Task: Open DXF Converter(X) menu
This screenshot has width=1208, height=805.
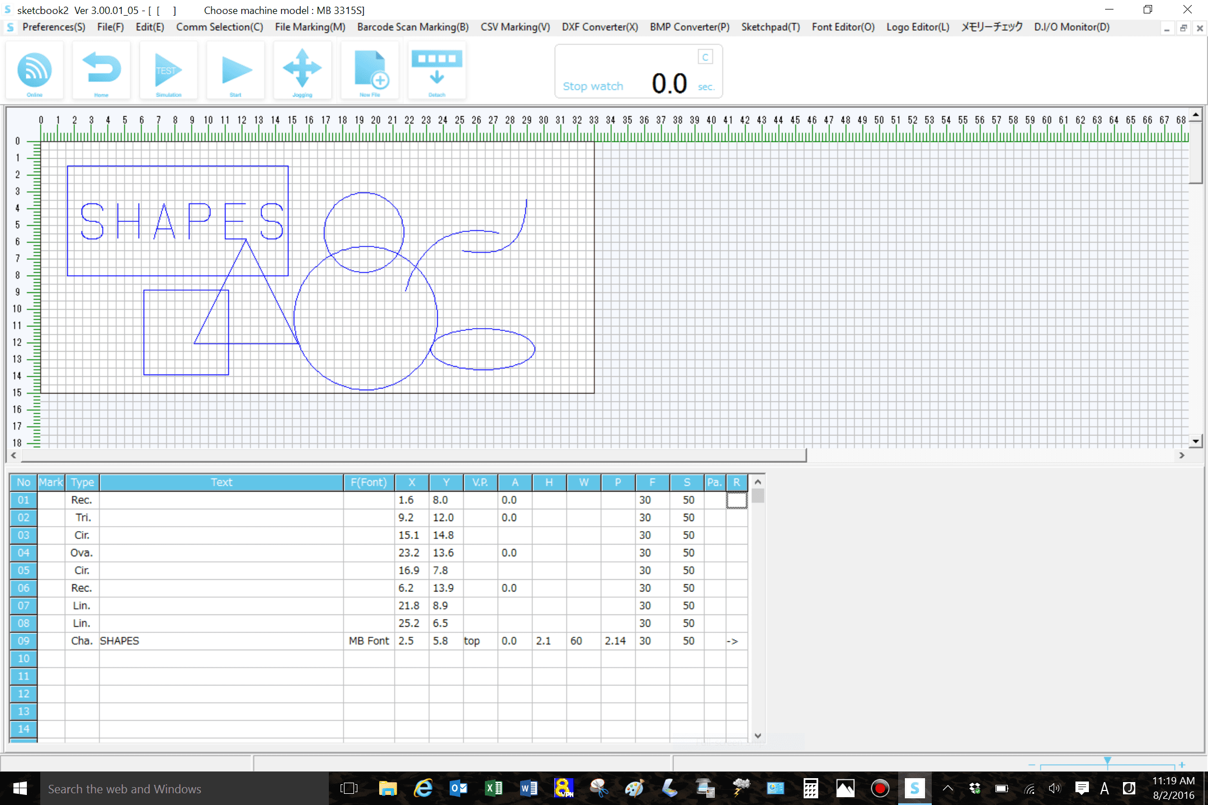Action: [x=600, y=27]
